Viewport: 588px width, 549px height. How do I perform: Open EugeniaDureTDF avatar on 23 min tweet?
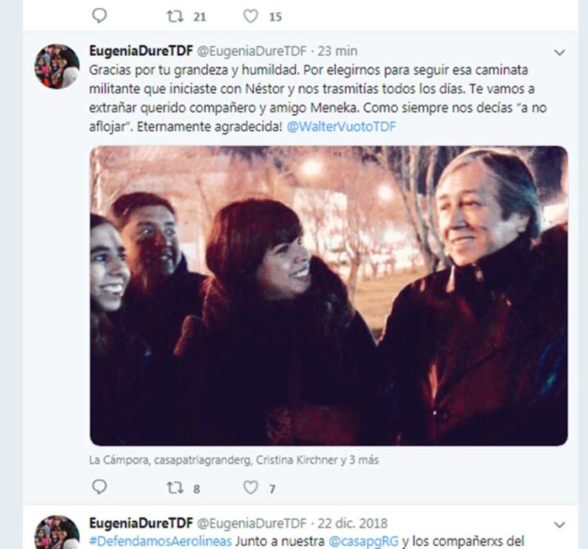[x=57, y=66]
